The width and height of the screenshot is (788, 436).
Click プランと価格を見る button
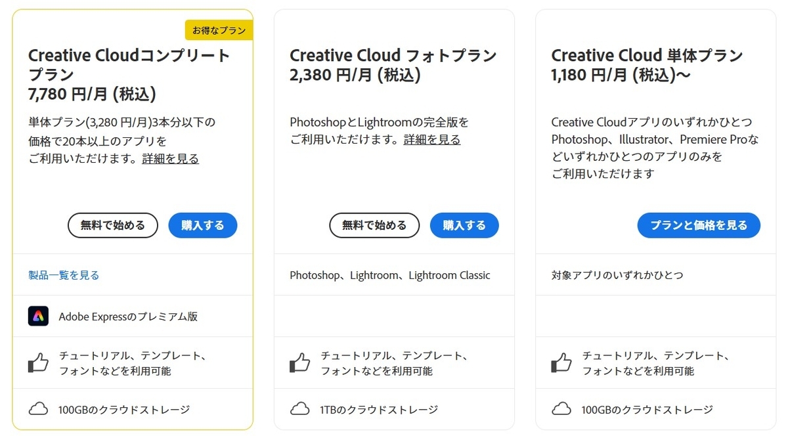click(x=699, y=225)
